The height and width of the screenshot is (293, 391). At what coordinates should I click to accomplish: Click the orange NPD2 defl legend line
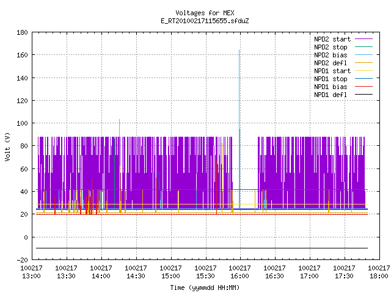[364, 63]
